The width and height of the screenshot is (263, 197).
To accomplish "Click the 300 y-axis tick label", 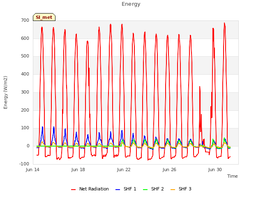I will [x=25, y=92].
